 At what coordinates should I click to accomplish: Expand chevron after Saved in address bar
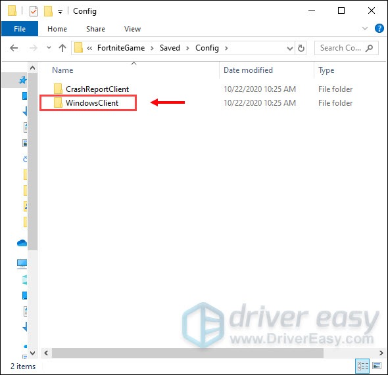point(187,48)
